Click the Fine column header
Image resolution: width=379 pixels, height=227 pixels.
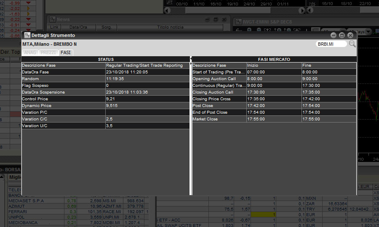pyautogui.click(x=329, y=65)
